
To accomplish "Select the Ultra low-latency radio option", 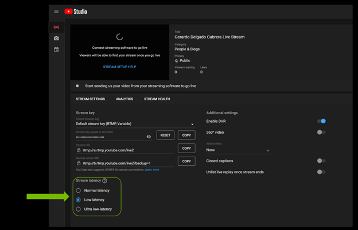I will click(x=79, y=209).
